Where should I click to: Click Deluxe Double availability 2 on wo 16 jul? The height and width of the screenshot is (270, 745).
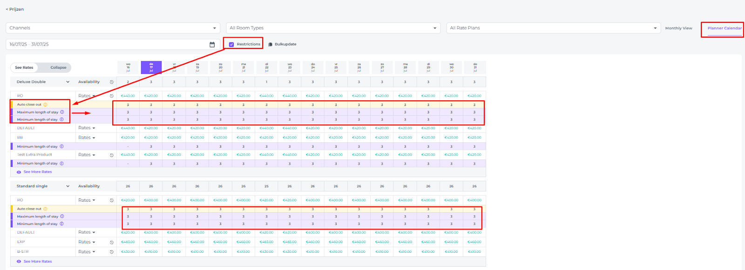point(128,82)
